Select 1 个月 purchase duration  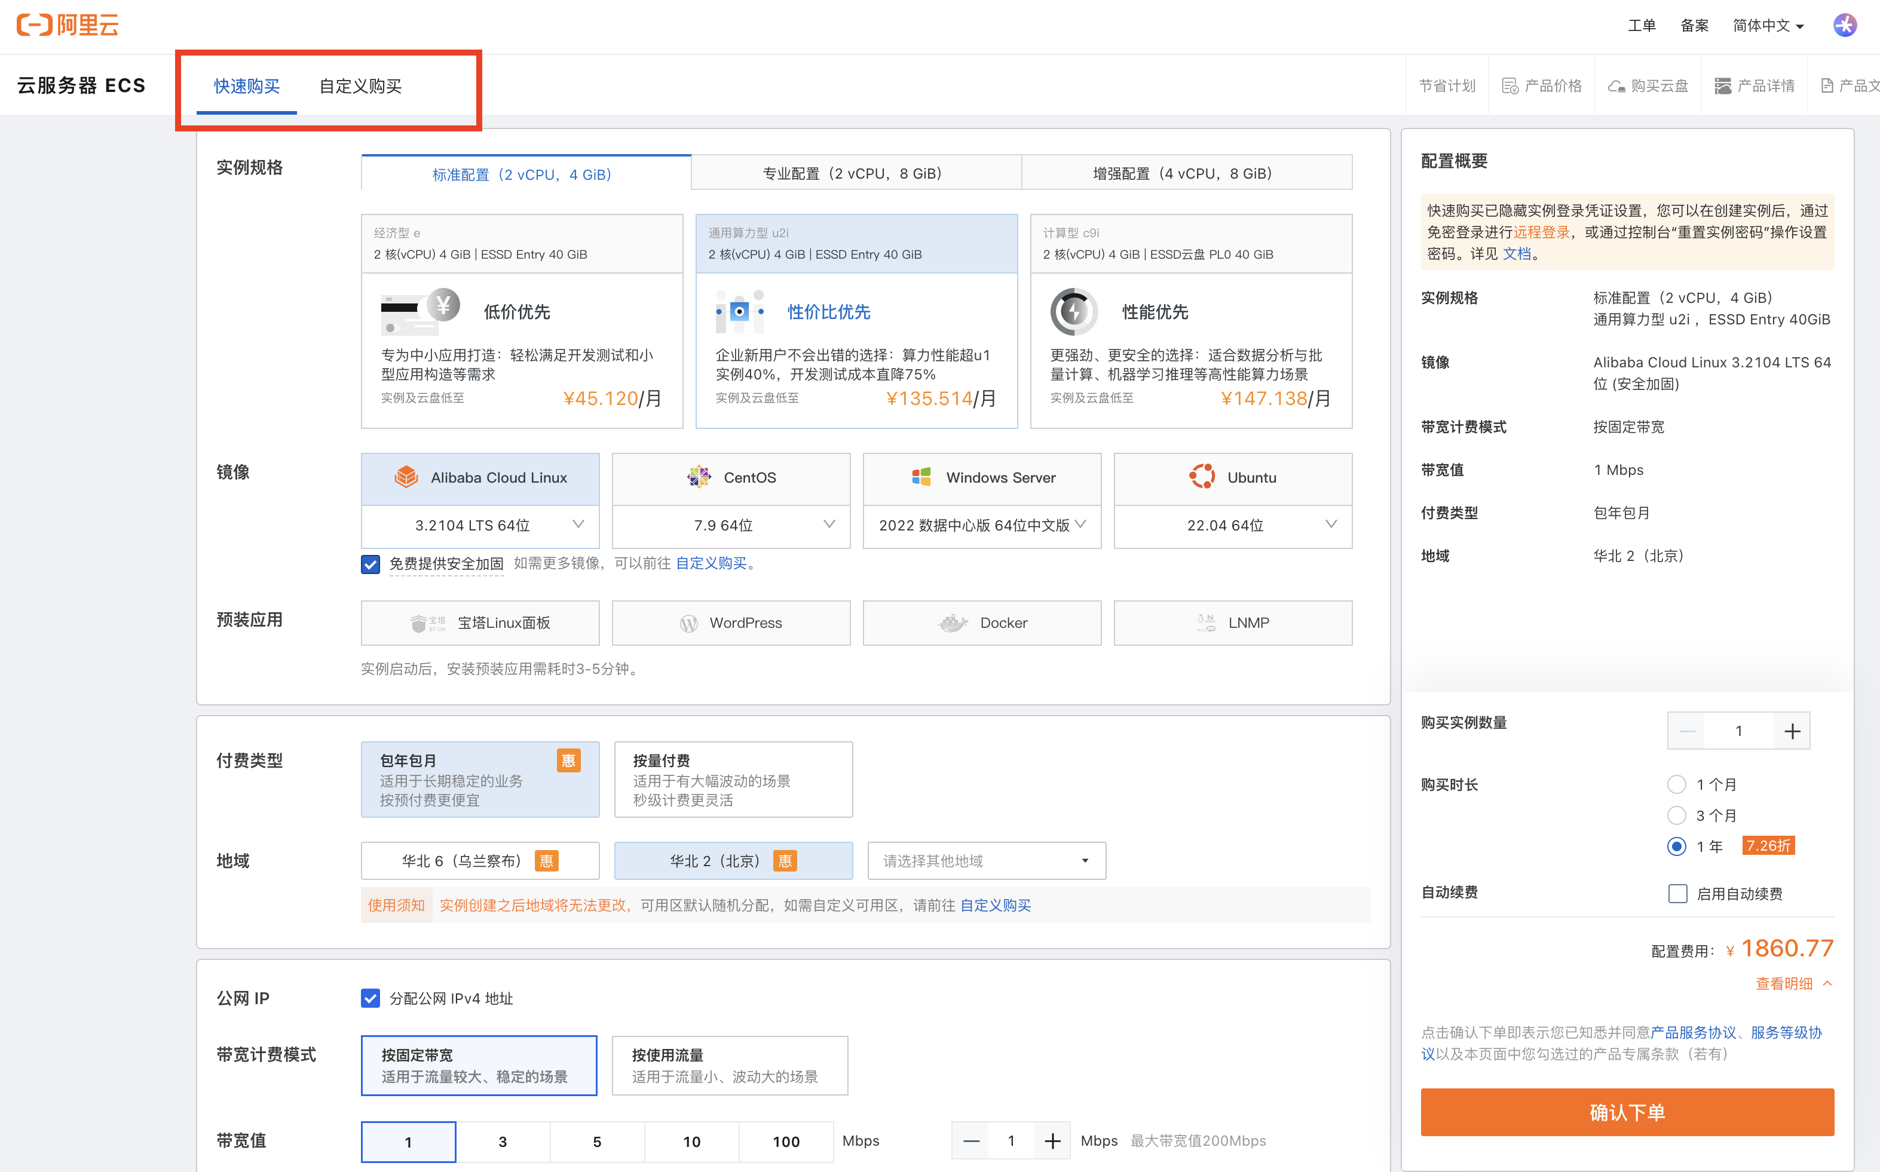(x=1676, y=784)
